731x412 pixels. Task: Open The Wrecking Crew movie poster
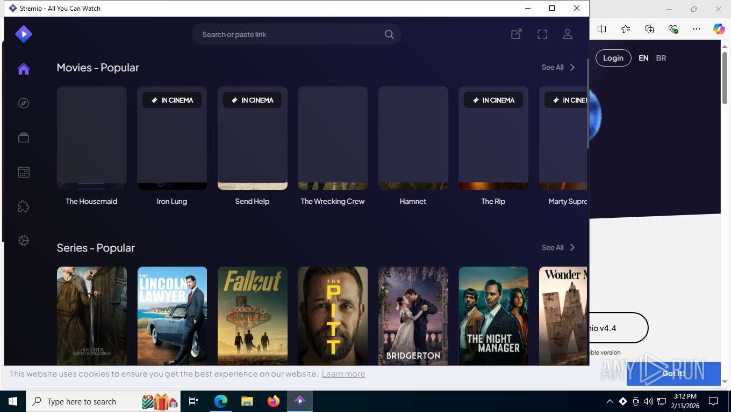(333, 138)
